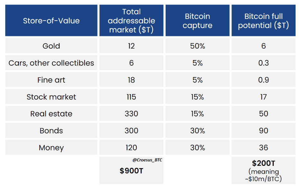Screen dimensions: 301x190
Task: Click the Gold row label
Action: point(51,46)
